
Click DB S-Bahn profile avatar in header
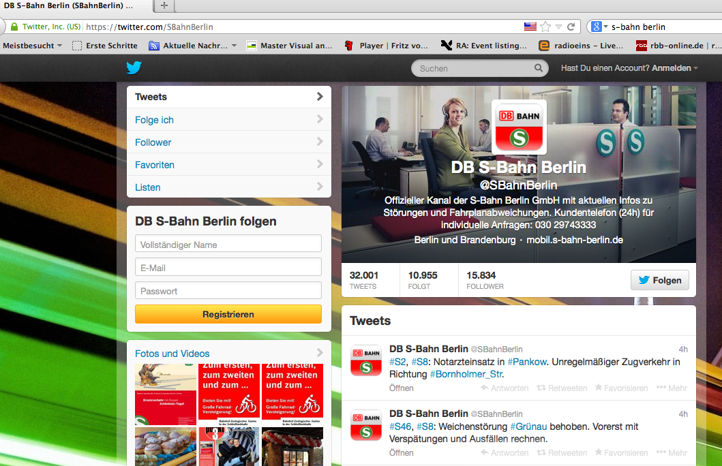pos(520,127)
